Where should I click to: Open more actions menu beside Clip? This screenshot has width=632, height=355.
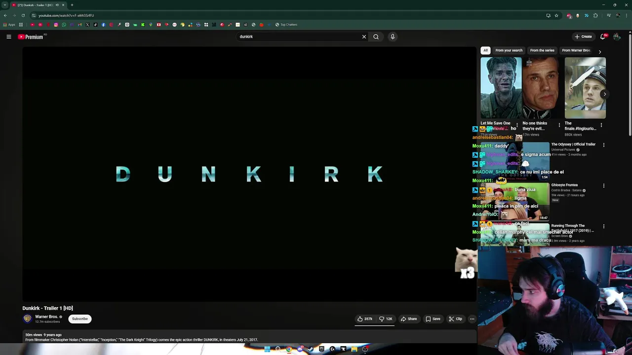(x=472, y=319)
